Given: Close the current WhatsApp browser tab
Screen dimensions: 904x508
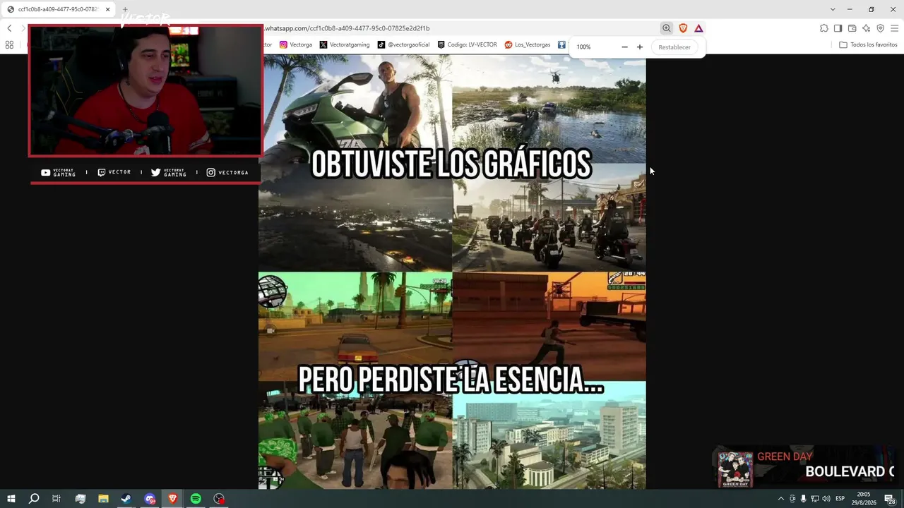Looking at the screenshot, I should coord(108,9).
